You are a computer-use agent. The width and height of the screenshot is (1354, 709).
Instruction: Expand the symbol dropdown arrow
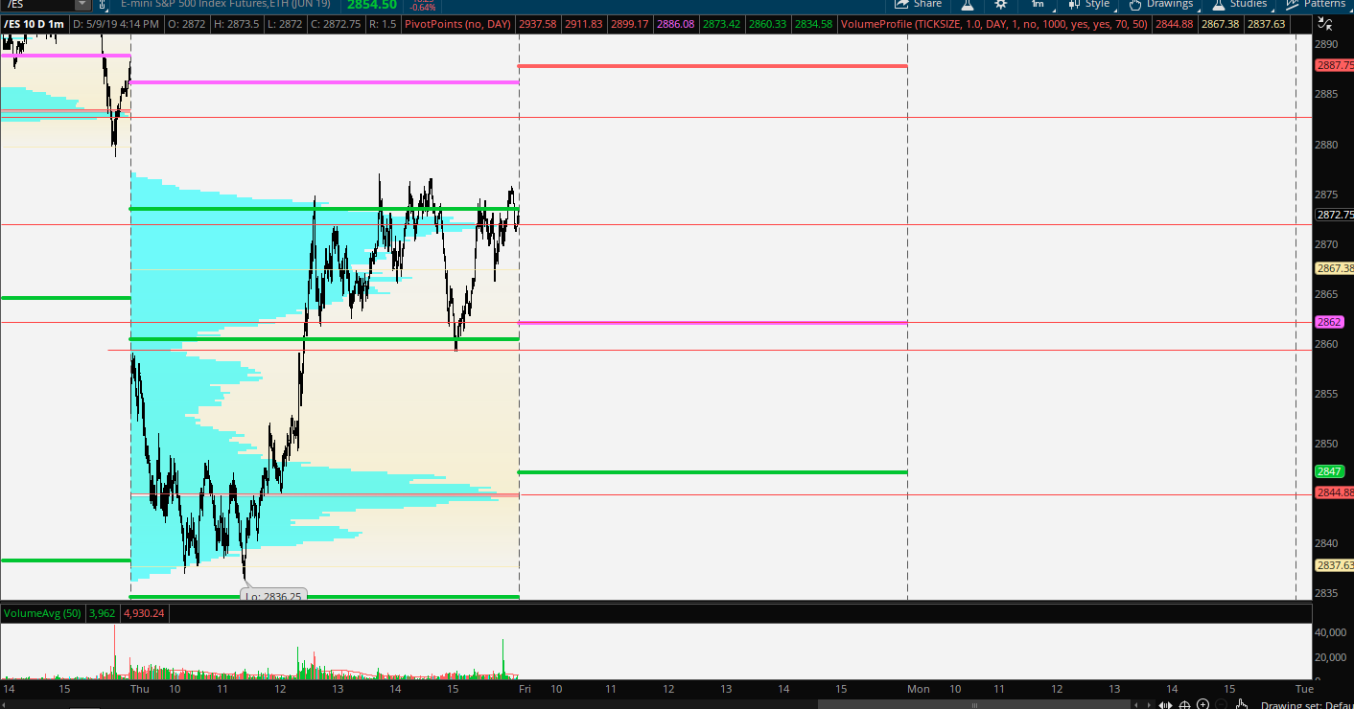coord(82,4)
